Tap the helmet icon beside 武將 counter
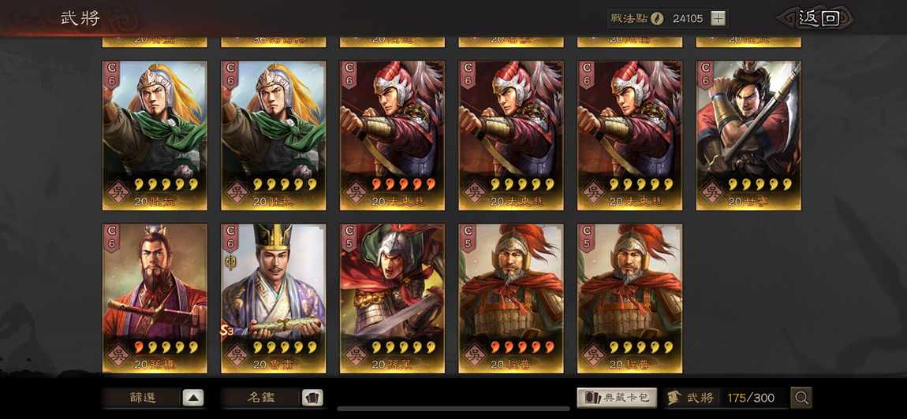 tap(674, 398)
